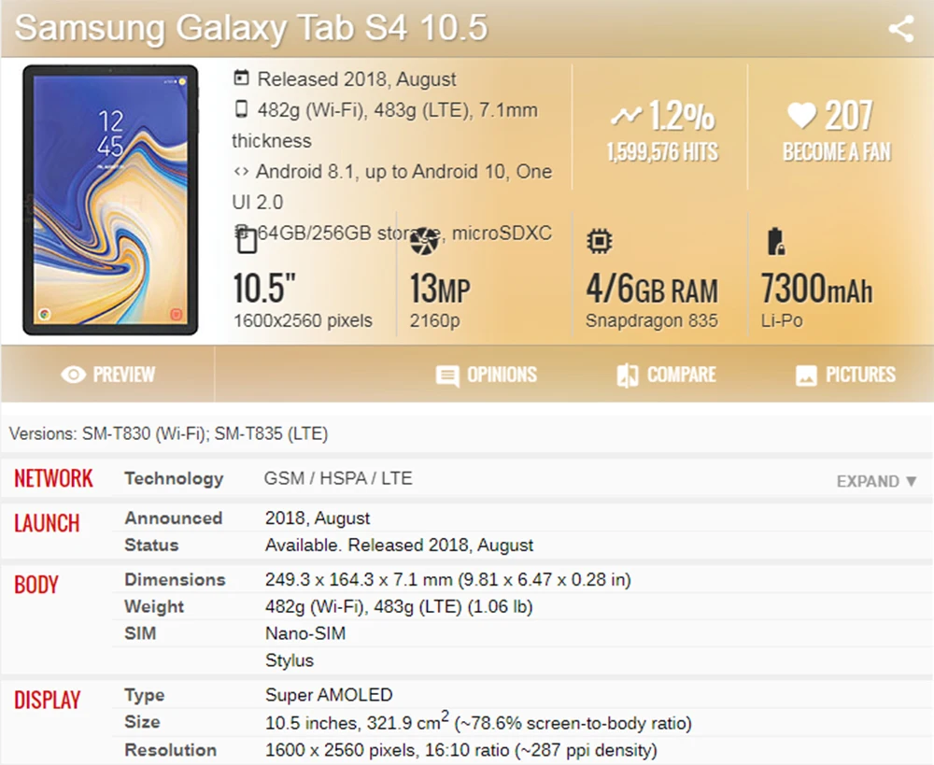Click the camera shutter icon above 13MP
This screenshot has width=934, height=765.
pos(424,241)
